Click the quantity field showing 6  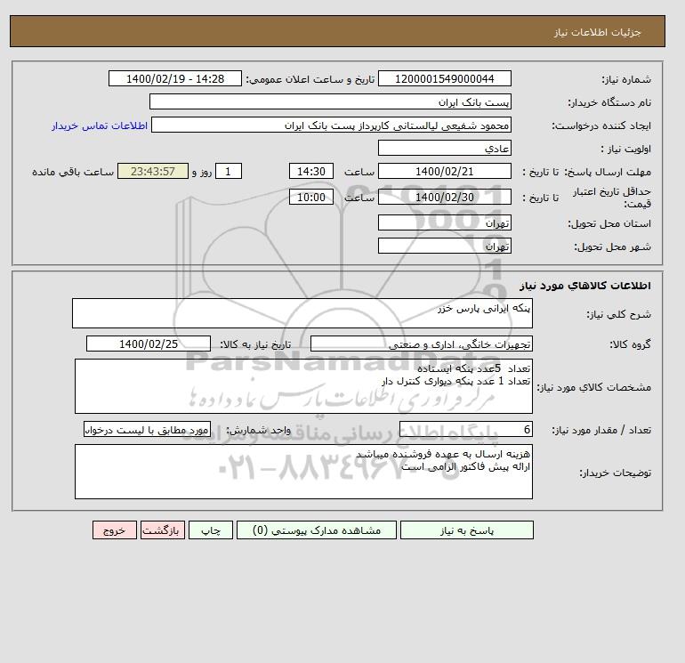click(465, 430)
